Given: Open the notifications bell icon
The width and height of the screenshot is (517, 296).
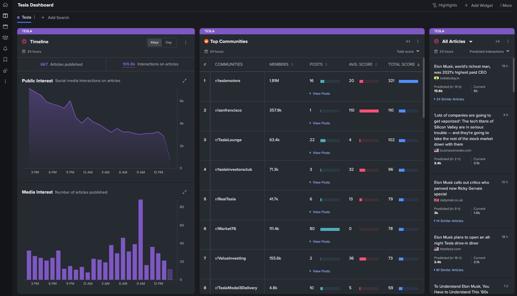Looking at the screenshot, I should pos(5,49).
